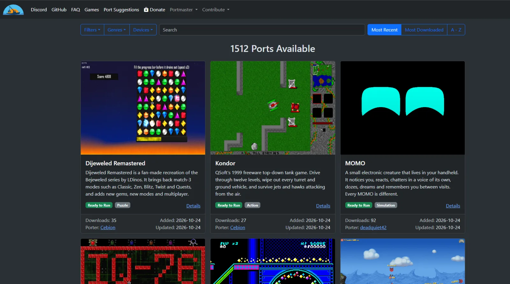Open Details for MOMO
Image resolution: width=510 pixels, height=284 pixels.
(x=453, y=206)
